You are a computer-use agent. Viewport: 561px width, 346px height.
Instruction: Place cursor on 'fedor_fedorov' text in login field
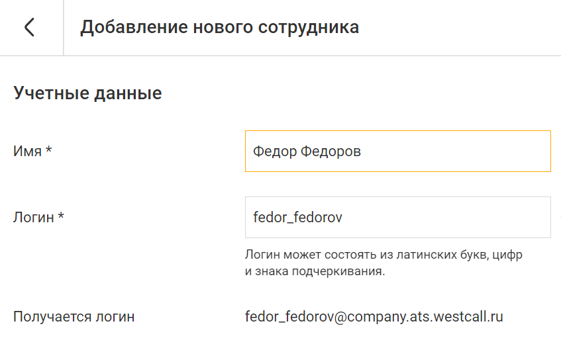[x=297, y=217]
